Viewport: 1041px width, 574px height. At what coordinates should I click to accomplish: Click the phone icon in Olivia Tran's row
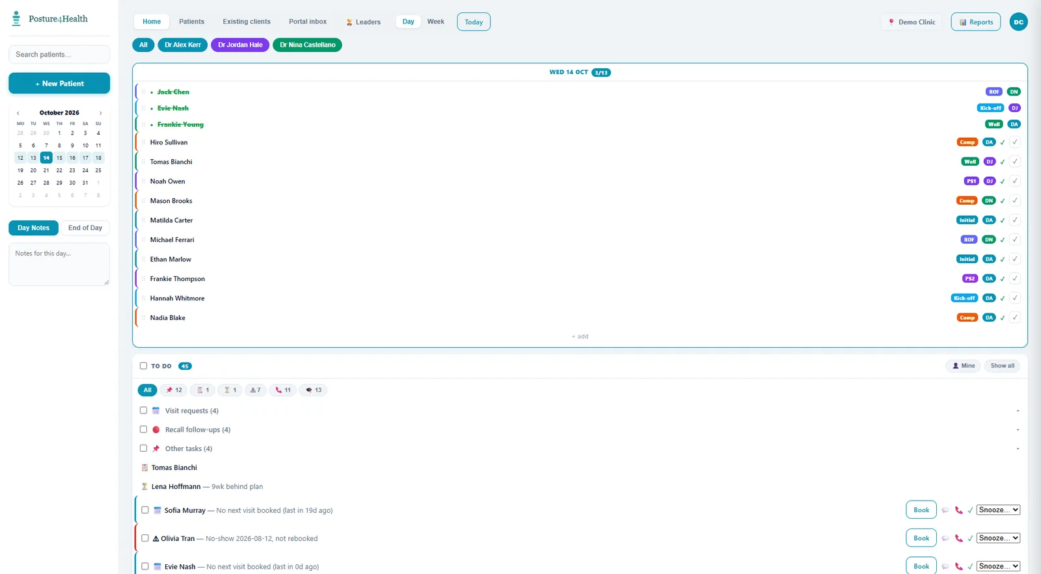tap(958, 538)
